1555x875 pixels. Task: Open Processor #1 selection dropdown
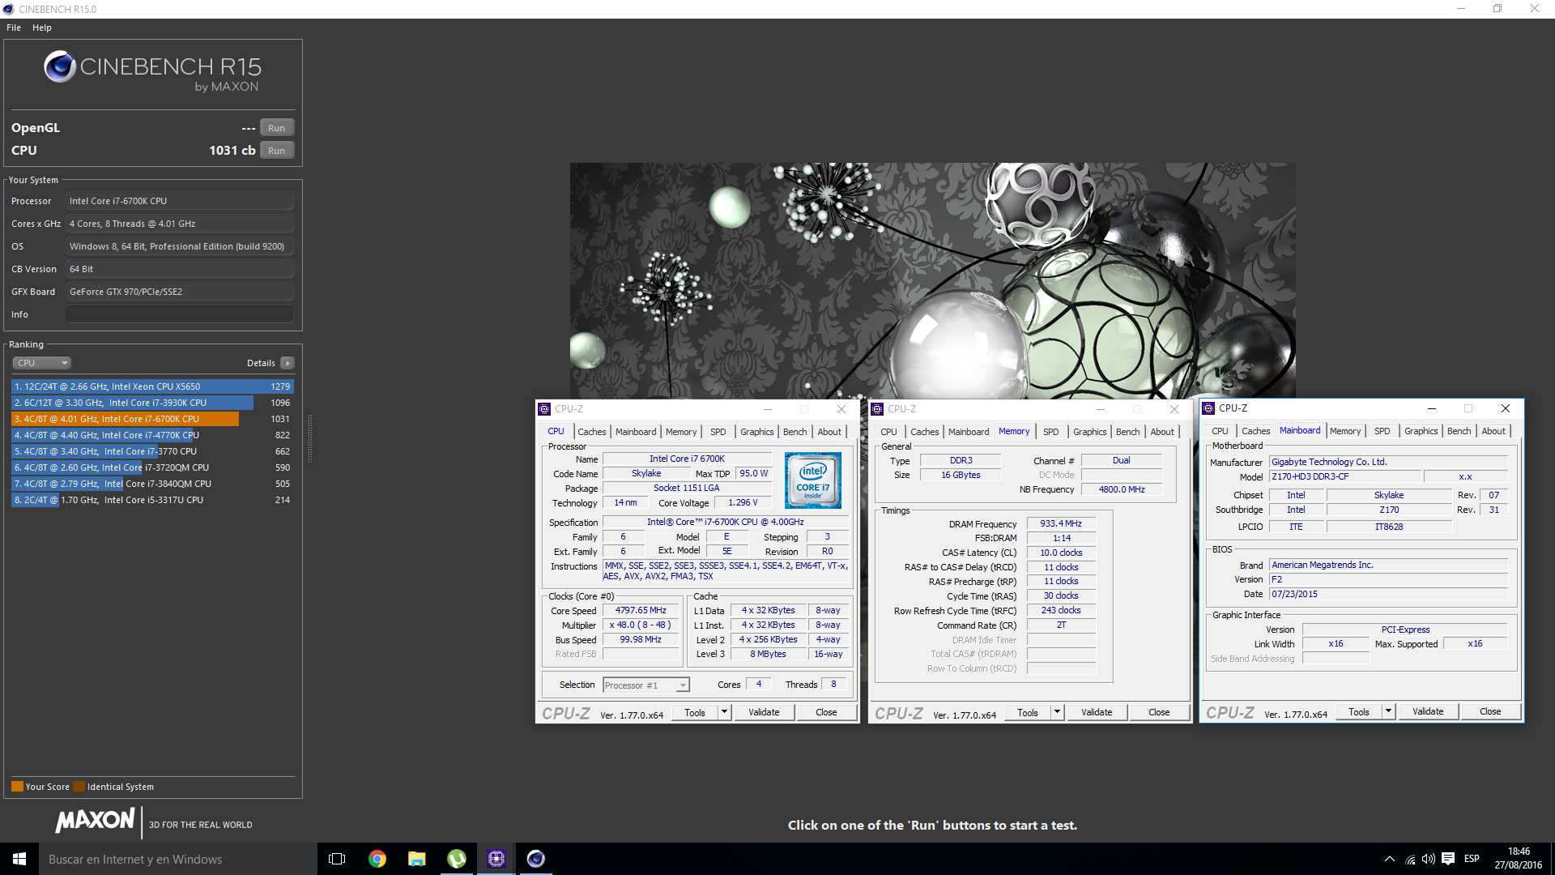pos(646,685)
